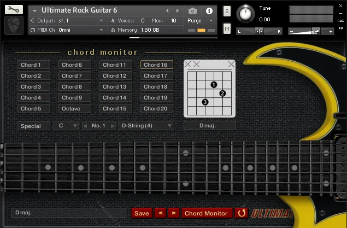Select Chord 8 slot

[74, 86]
